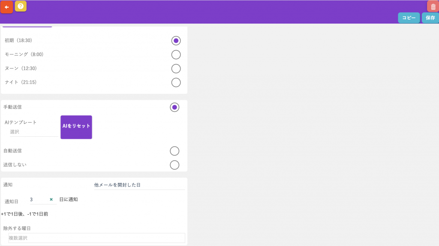The image size is (439, 246).
Task: Click the 保存 button
Action: click(x=430, y=18)
